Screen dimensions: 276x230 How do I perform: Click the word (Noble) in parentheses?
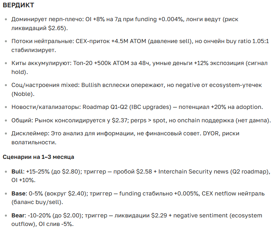21,93
